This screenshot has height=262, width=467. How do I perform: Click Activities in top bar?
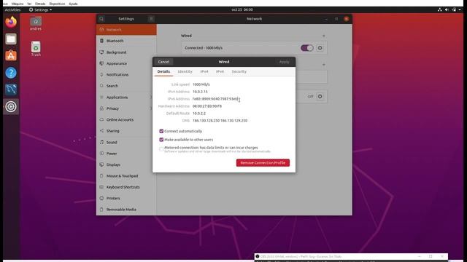click(13, 9)
